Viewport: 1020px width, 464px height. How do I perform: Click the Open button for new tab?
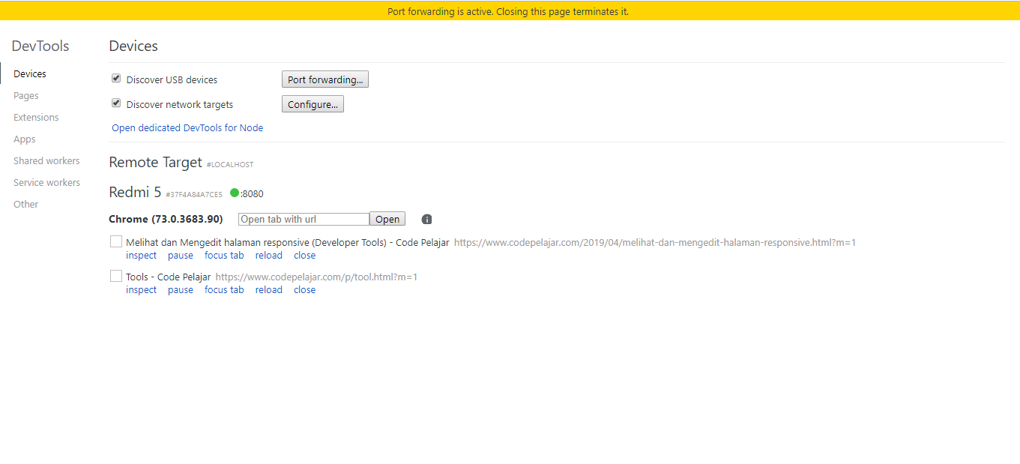click(387, 219)
